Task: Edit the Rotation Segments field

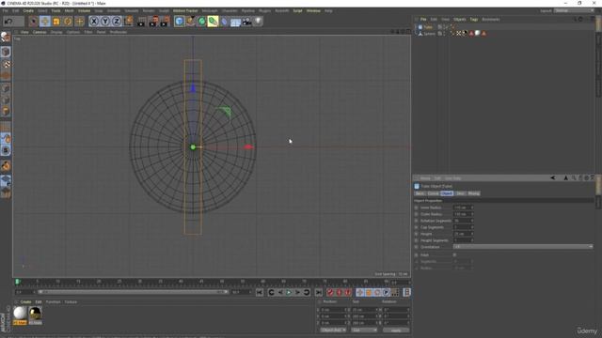Action: pos(463,221)
